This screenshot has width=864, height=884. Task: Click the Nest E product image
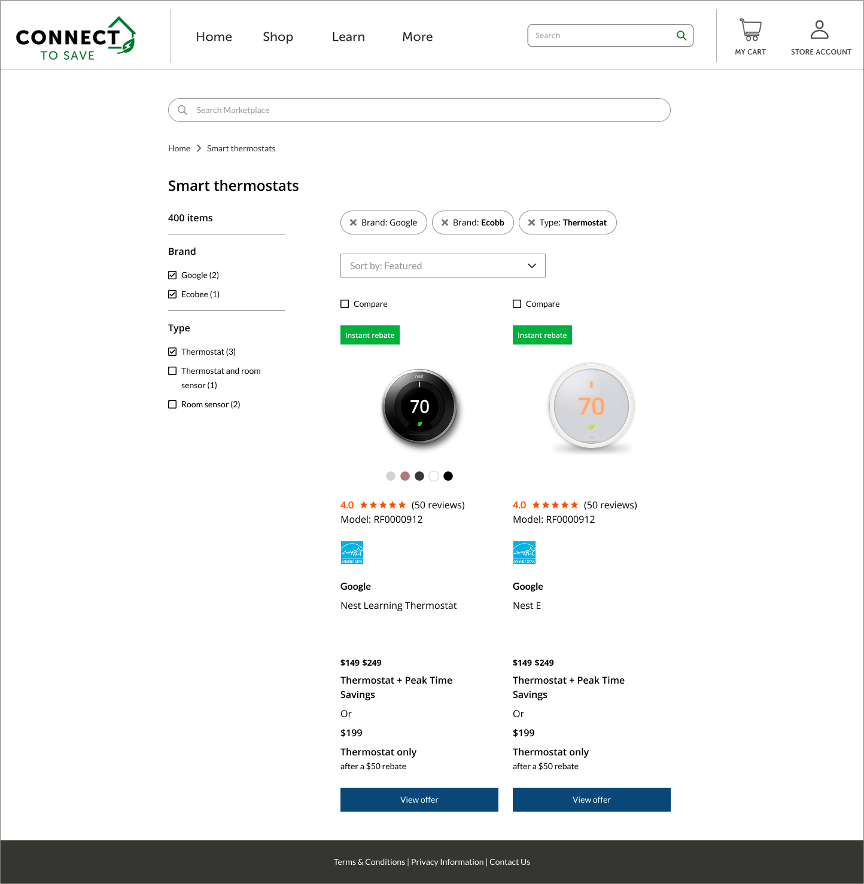[x=592, y=407]
